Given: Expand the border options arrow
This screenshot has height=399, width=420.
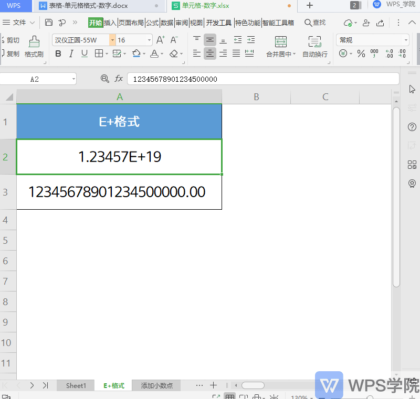Looking at the screenshot, I should [107, 54].
